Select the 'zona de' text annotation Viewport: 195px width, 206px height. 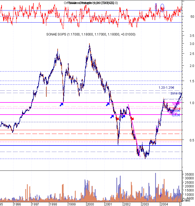(x=176, y=93)
